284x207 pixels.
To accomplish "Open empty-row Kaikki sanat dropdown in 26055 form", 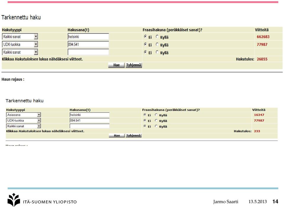I will [20, 52].
